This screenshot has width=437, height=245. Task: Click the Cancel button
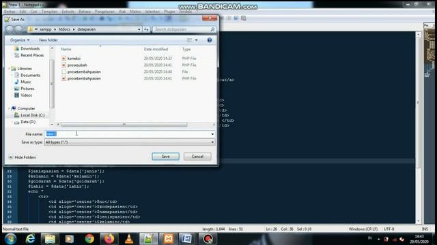pos(197,157)
